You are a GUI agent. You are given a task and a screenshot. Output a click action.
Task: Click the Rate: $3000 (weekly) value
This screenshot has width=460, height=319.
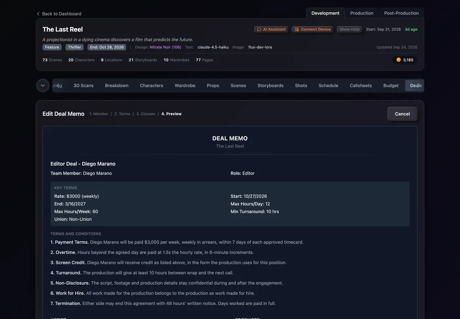point(77,196)
